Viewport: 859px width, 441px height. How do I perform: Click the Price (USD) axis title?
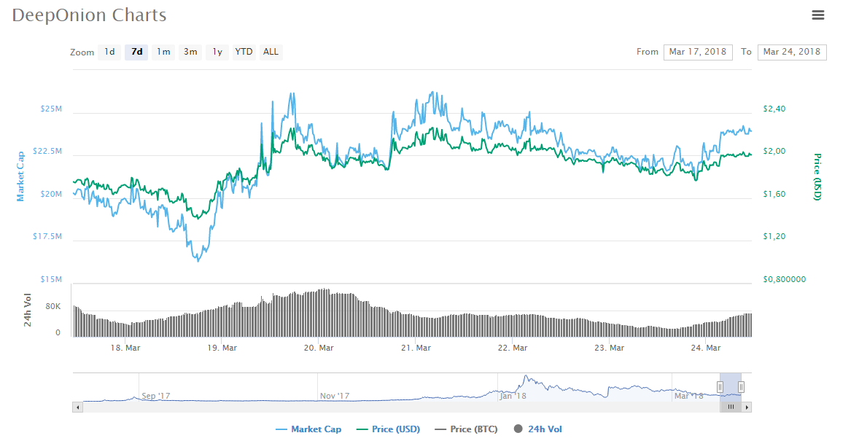pyautogui.click(x=817, y=176)
